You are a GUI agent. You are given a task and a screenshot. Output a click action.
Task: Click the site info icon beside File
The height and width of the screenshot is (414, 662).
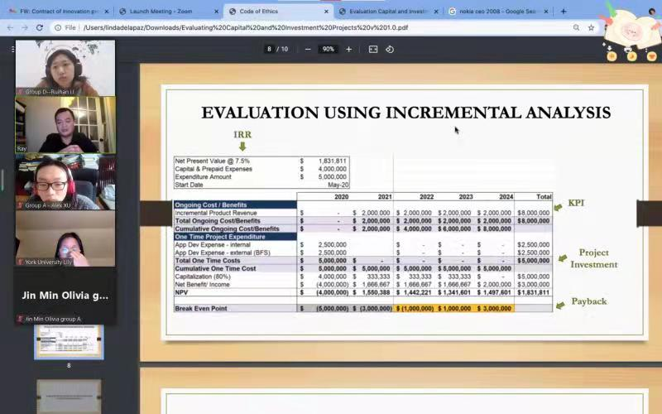(x=57, y=27)
